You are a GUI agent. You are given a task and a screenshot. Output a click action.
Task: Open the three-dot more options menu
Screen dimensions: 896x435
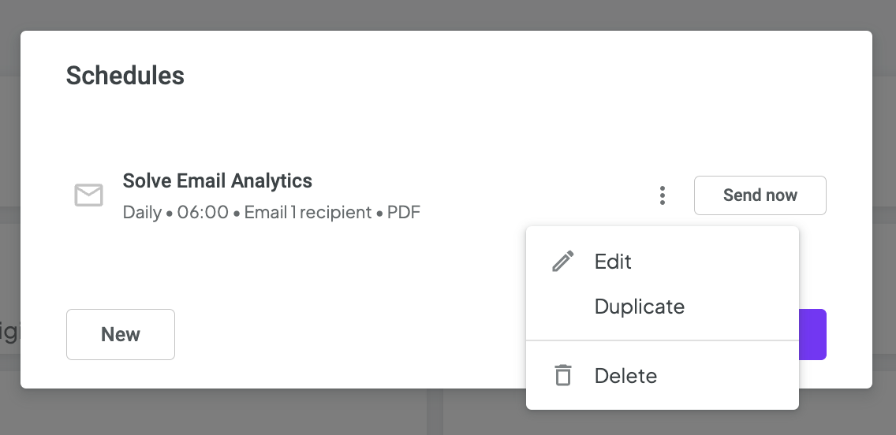click(x=663, y=195)
